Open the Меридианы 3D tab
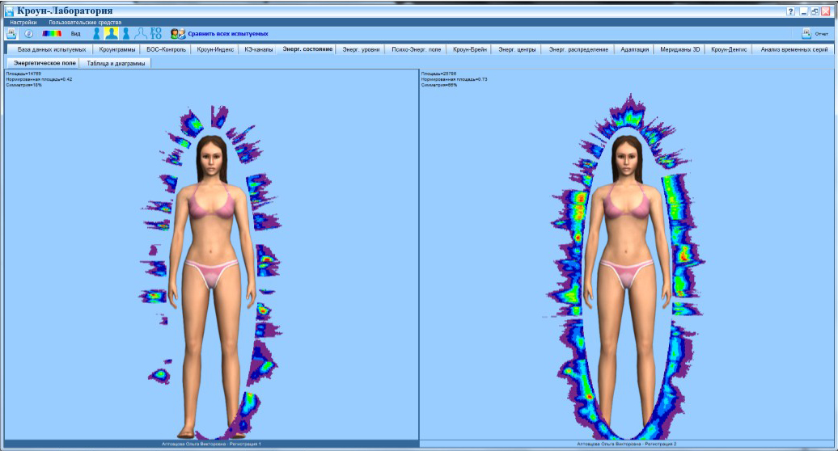The image size is (838, 451). tap(679, 49)
